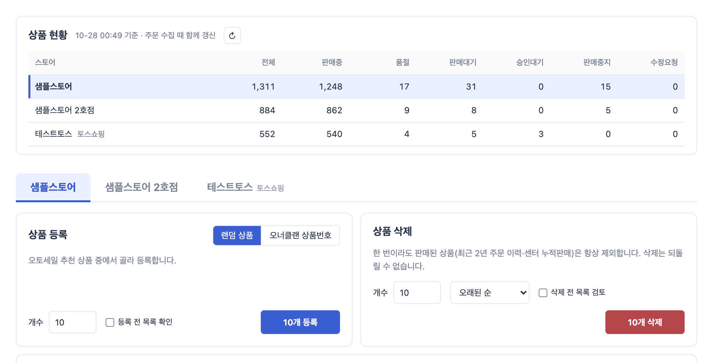Choose the 오너클랜 상품번호 registration mode

(x=300, y=235)
